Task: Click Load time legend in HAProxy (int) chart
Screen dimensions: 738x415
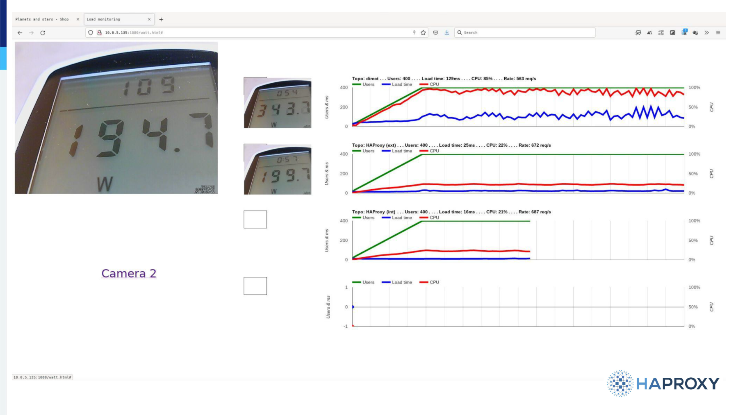Action: (x=397, y=218)
